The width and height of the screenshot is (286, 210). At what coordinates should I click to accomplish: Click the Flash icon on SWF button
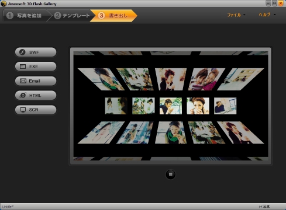click(22, 52)
